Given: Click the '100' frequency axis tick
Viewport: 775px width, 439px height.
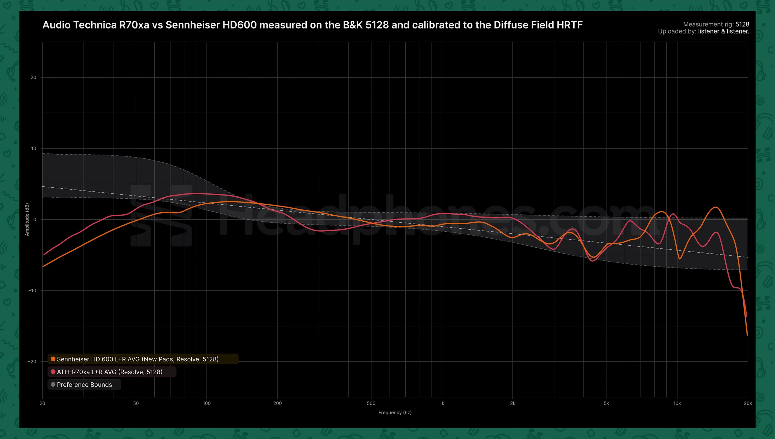Looking at the screenshot, I should (x=207, y=403).
